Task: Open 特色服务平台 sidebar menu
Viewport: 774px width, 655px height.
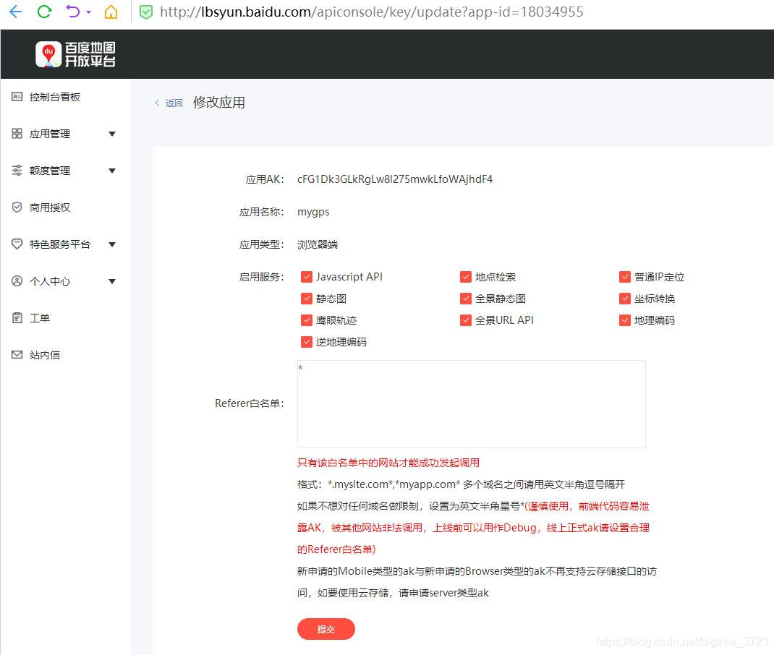Action: pyautogui.click(x=60, y=244)
